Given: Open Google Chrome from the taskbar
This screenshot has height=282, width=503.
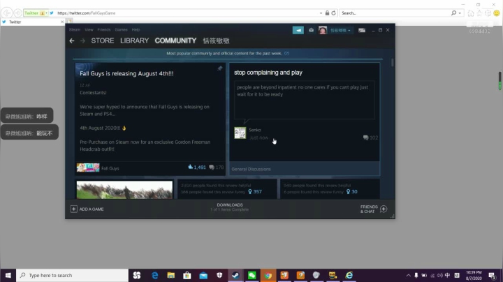Looking at the screenshot, I should tap(268, 275).
